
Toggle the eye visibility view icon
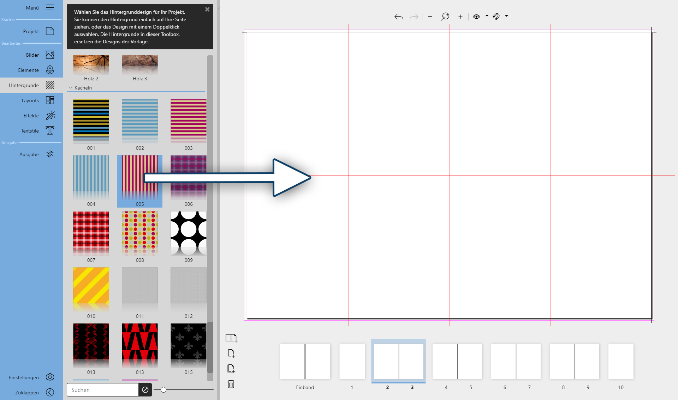pyautogui.click(x=476, y=17)
